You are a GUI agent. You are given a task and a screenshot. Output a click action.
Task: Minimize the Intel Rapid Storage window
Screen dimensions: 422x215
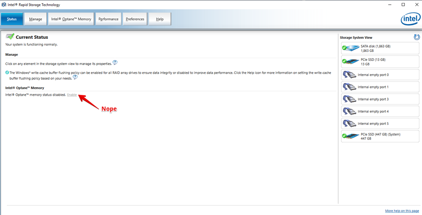point(390,5)
